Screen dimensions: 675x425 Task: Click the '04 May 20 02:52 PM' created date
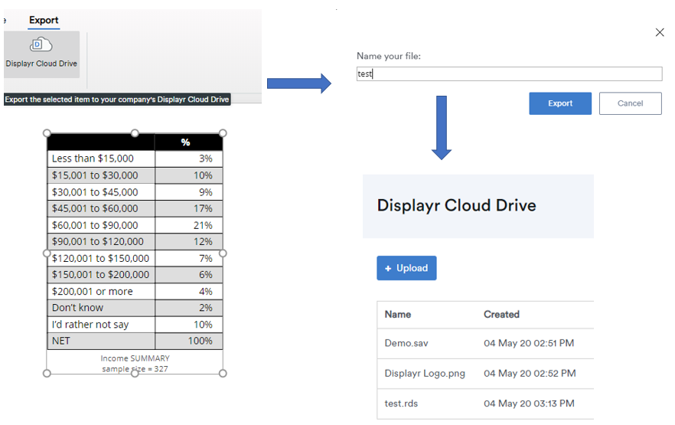(530, 374)
